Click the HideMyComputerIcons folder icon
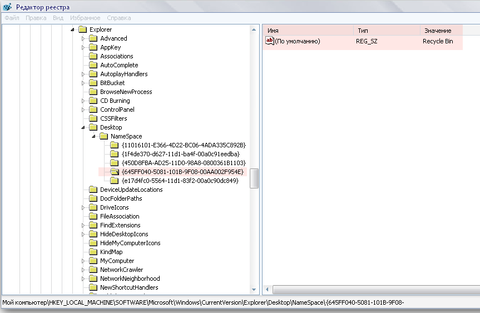The image size is (480, 313). point(93,242)
